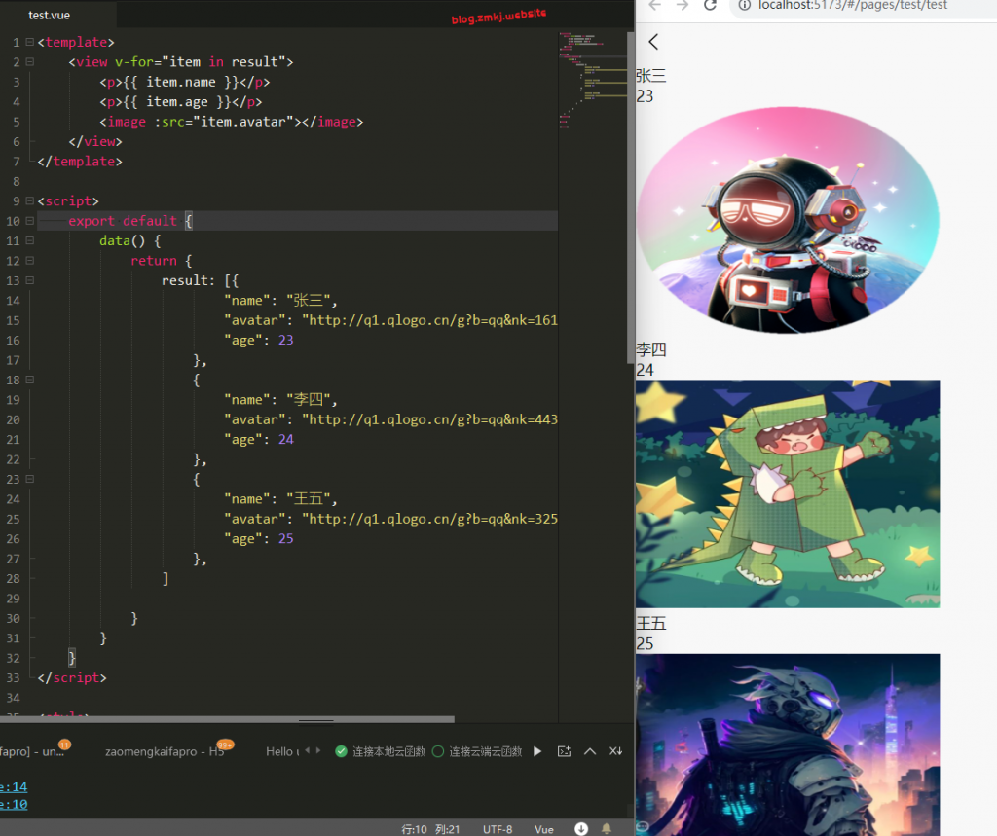This screenshot has height=836, width=997.
Task: Click the site info icon before localhost
Action: (x=745, y=6)
